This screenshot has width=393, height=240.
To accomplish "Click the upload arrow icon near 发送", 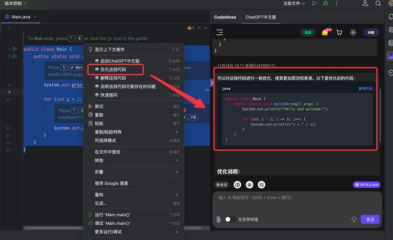I will click(354, 219).
